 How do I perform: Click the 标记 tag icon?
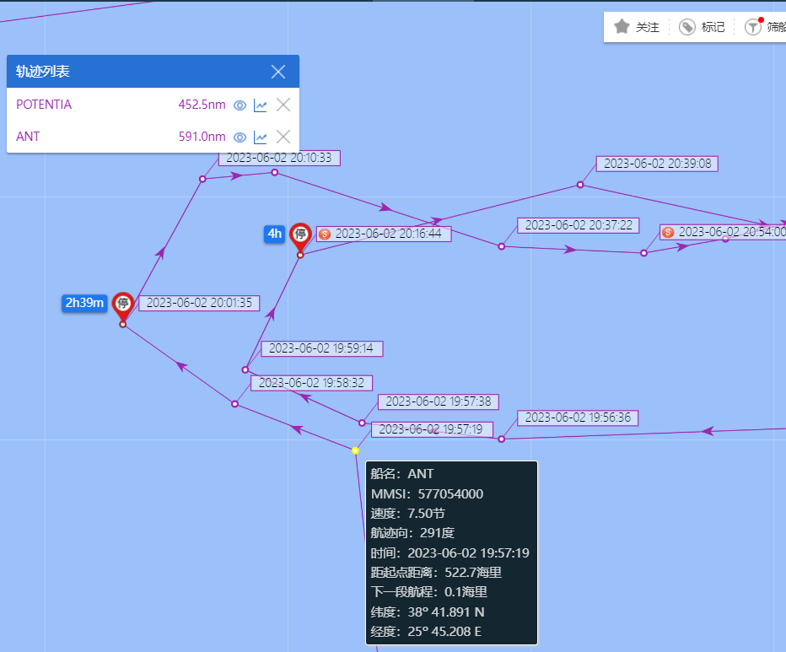click(x=686, y=27)
